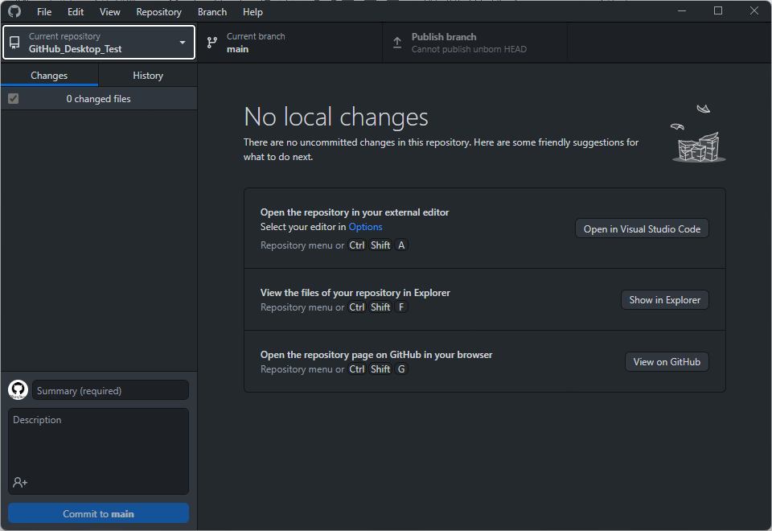Click the Show in Explorer button
The image size is (772, 531).
[x=665, y=299]
